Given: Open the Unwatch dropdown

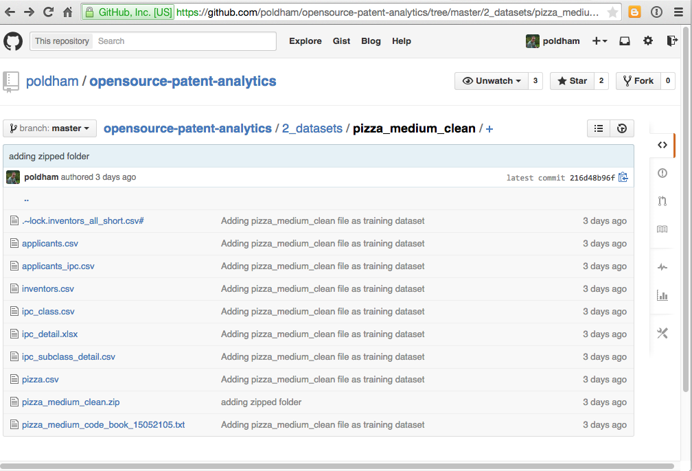Looking at the screenshot, I should [492, 81].
